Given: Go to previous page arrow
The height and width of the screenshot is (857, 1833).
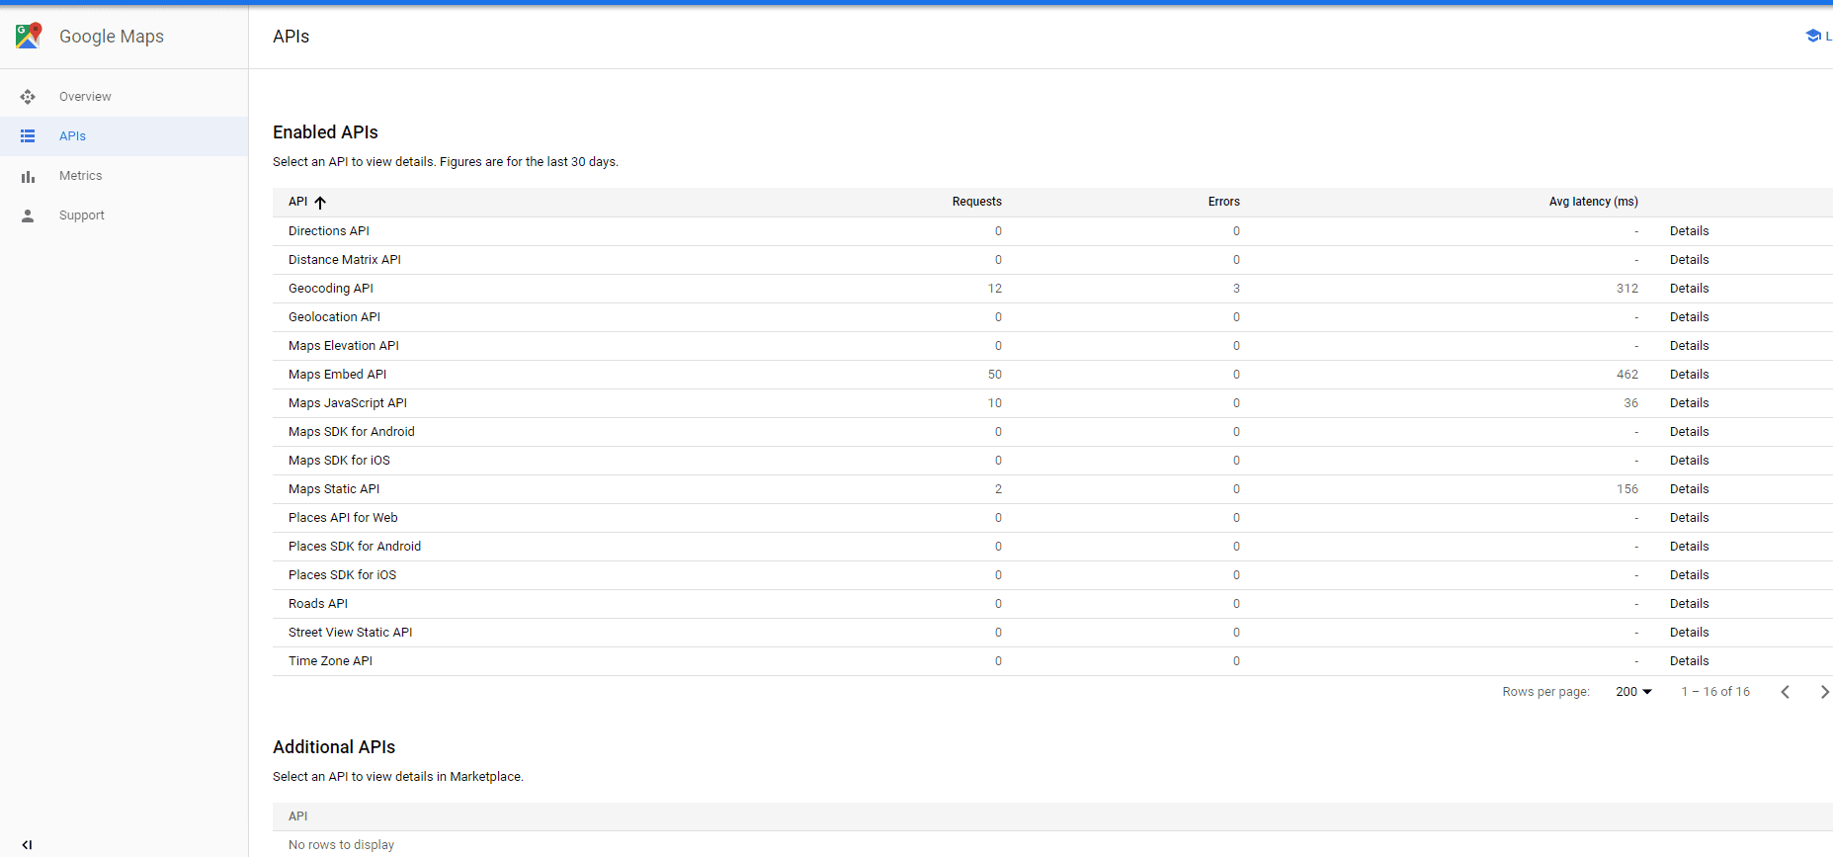Looking at the screenshot, I should tap(1785, 692).
